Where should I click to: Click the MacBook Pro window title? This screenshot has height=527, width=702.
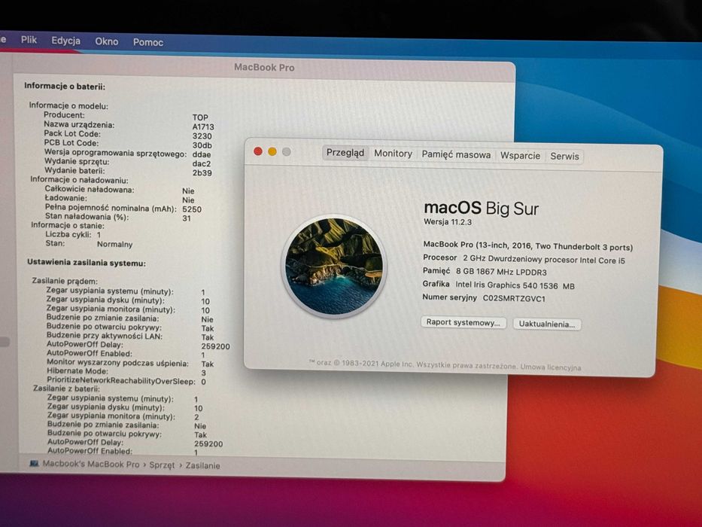click(x=264, y=67)
